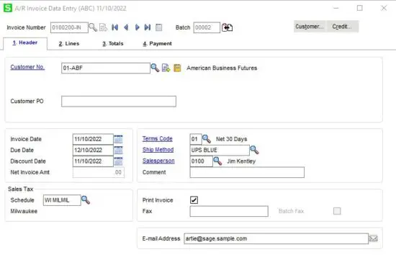Uncheck the Print Invoice checkbox
Viewport: 396px width, 260px height.
click(194, 200)
